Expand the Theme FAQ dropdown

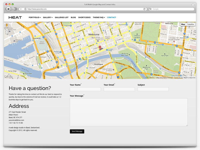pyautogui.click(x=99, y=18)
